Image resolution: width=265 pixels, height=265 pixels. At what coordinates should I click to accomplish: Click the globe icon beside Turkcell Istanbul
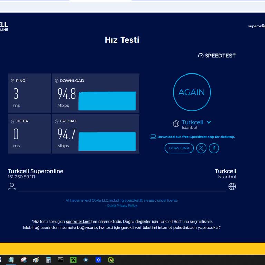[x=176, y=124]
